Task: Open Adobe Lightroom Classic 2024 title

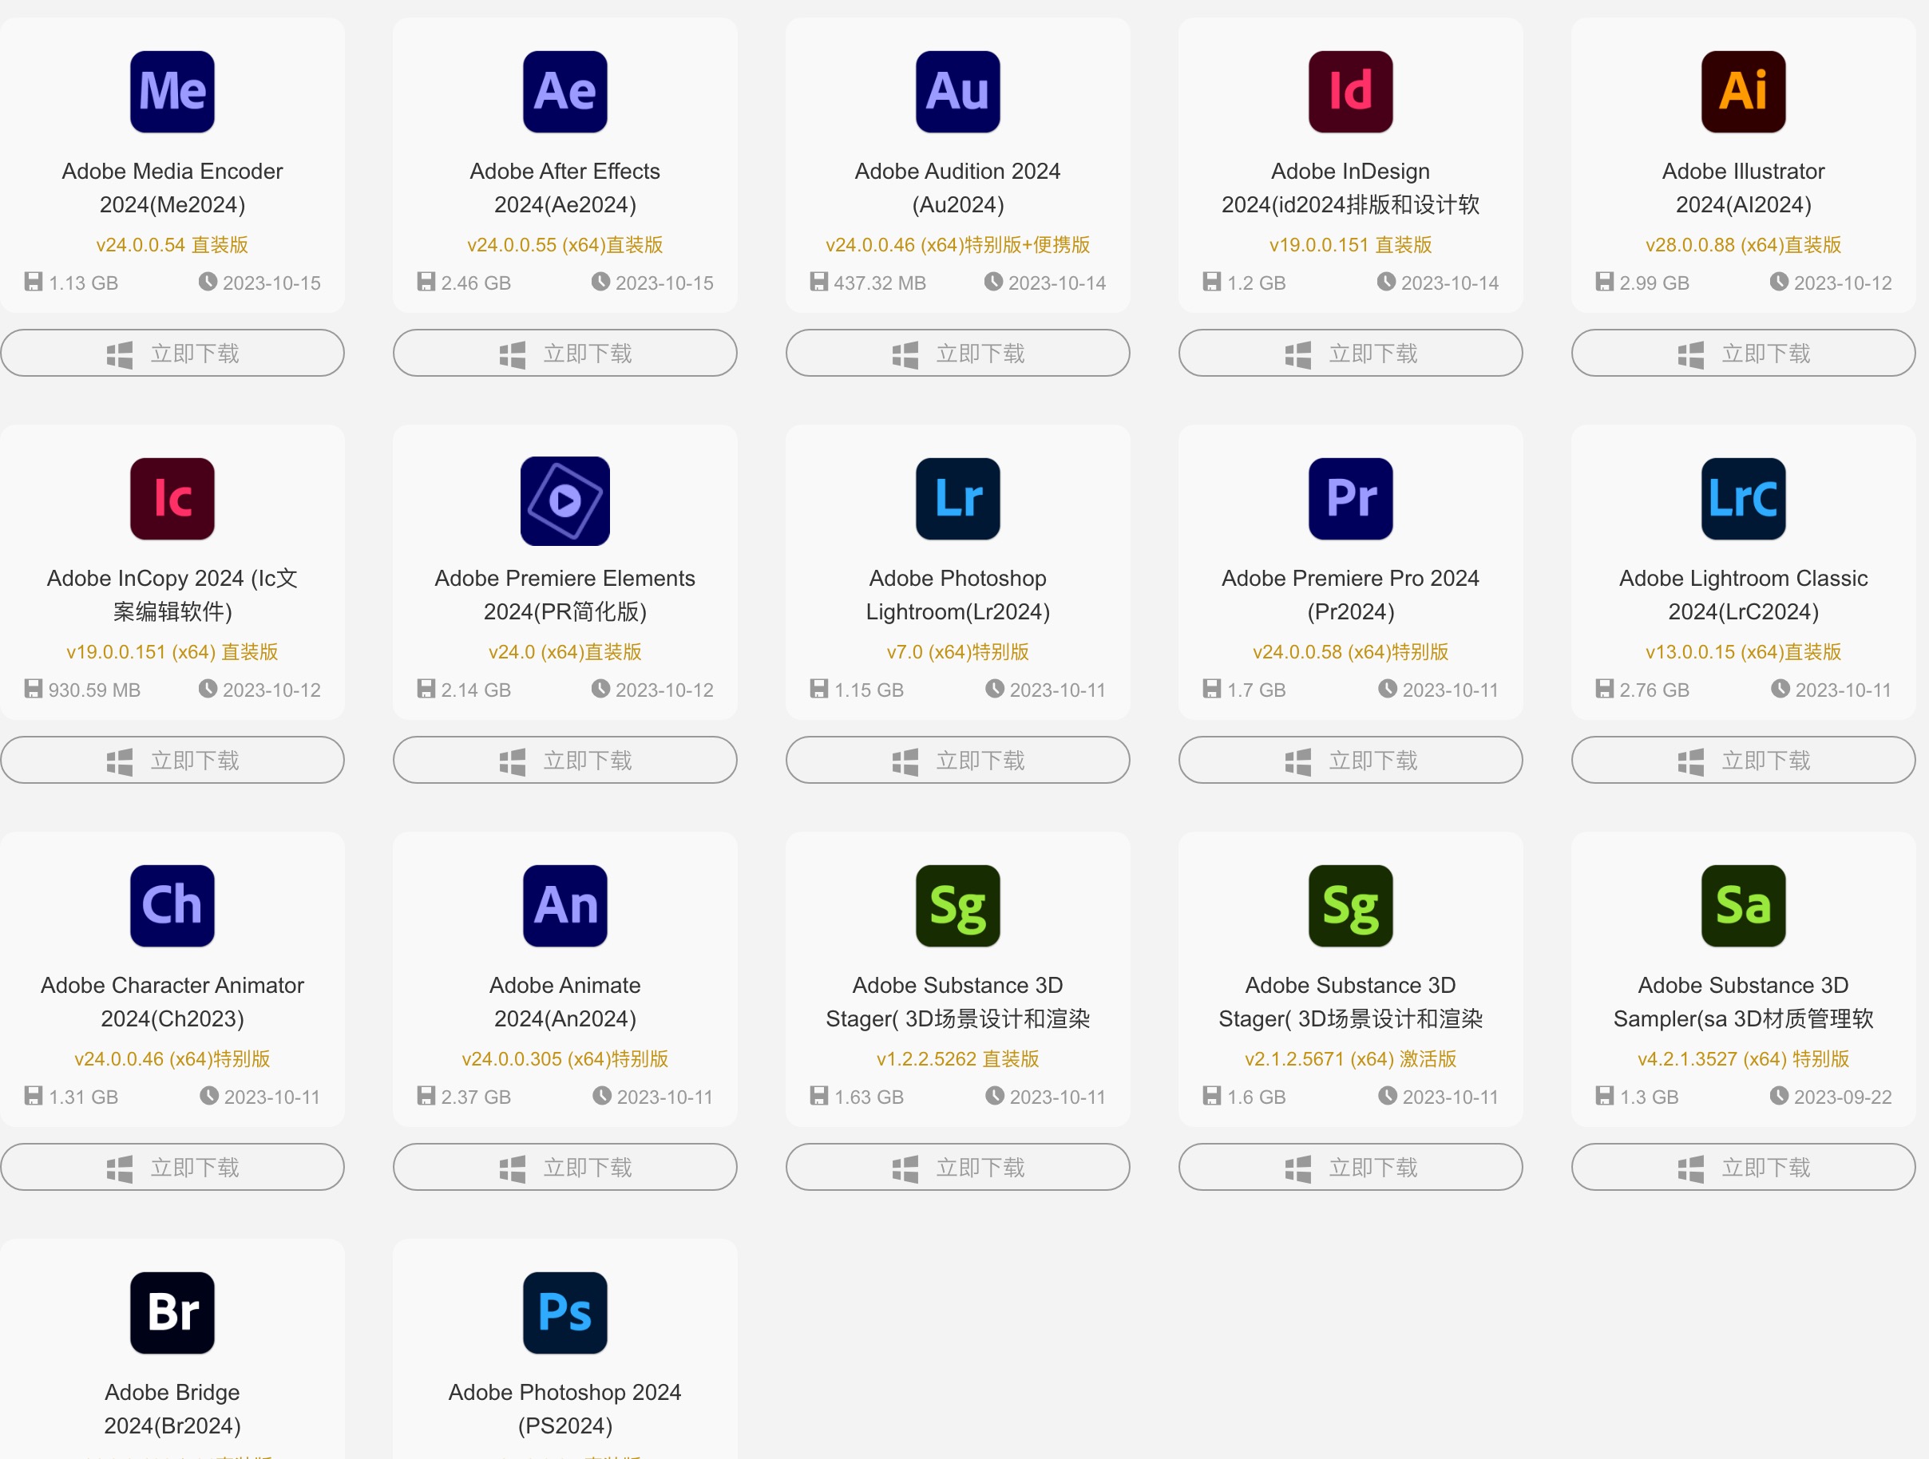Action: [1743, 595]
